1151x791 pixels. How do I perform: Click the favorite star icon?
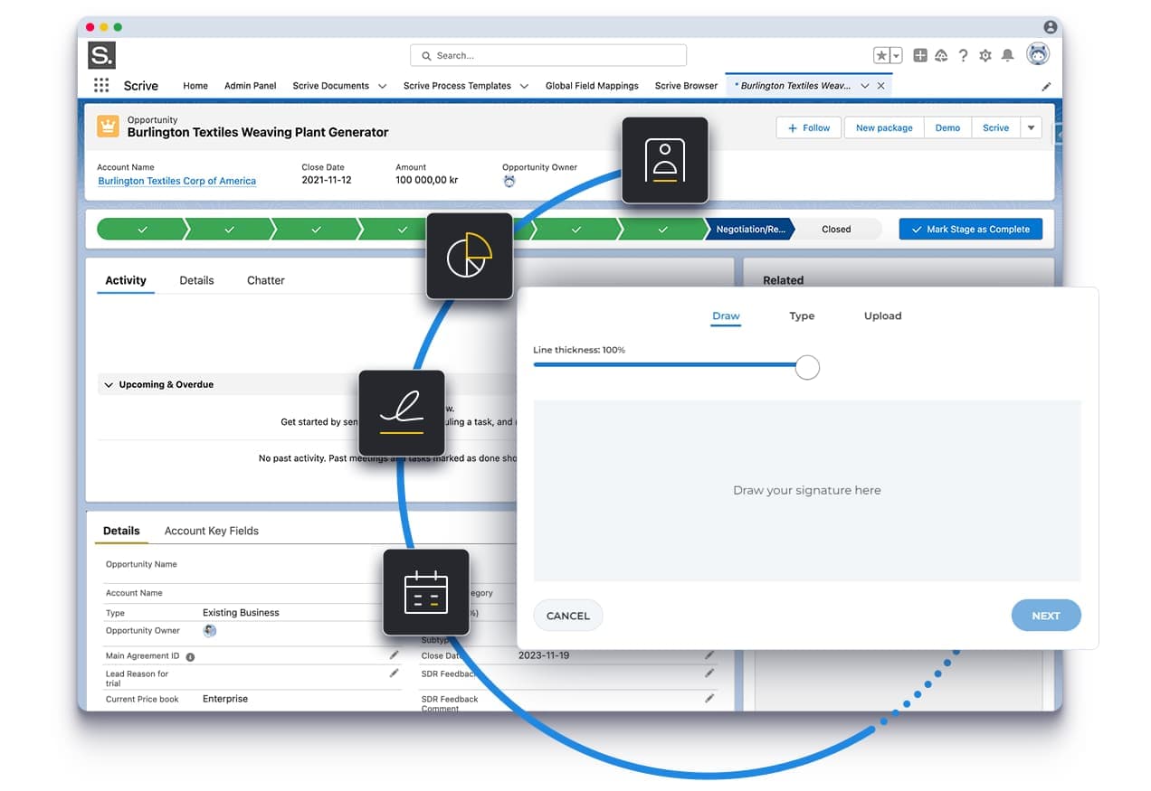[881, 55]
